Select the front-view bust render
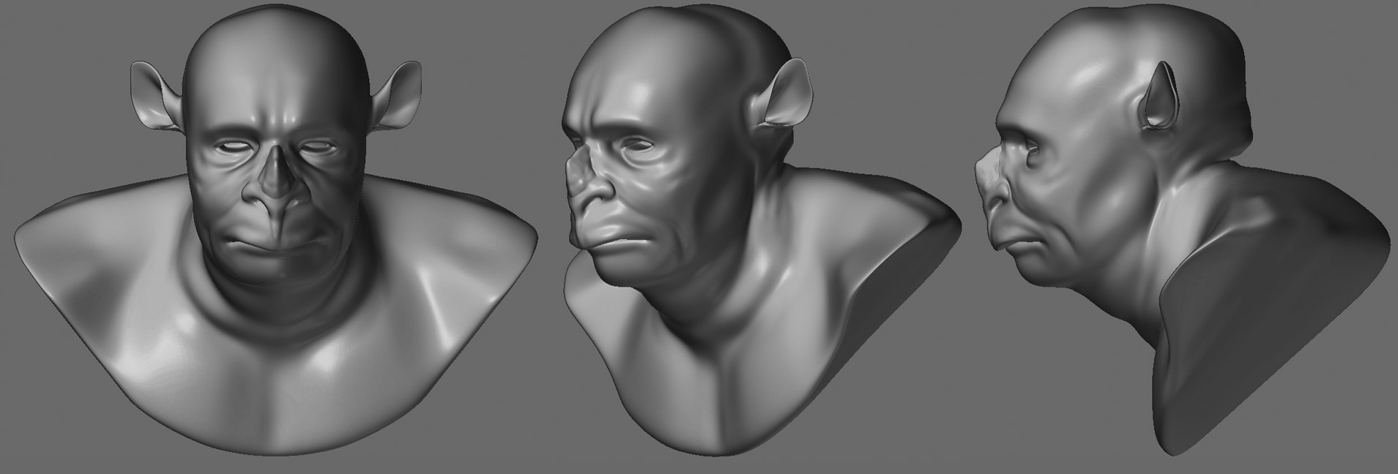The width and height of the screenshot is (1398, 474). click(x=276, y=231)
